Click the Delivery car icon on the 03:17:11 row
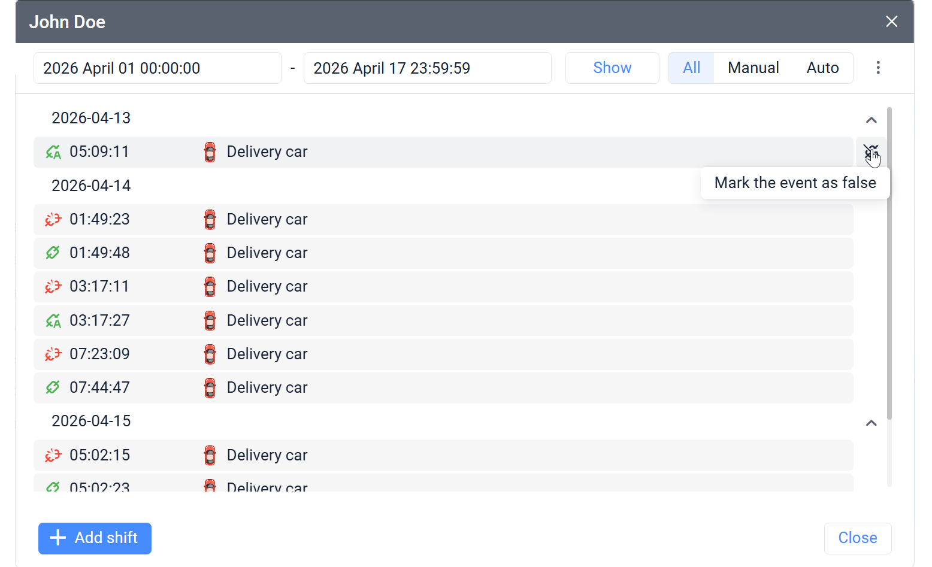The width and height of the screenshot is (932, 567). coord(210,286)
